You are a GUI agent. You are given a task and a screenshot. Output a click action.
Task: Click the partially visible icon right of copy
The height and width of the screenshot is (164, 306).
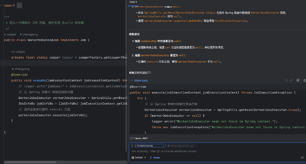click(305, 81)
